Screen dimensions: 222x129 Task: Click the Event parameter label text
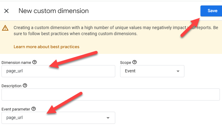pyautogui.click(x=16, y=109)
